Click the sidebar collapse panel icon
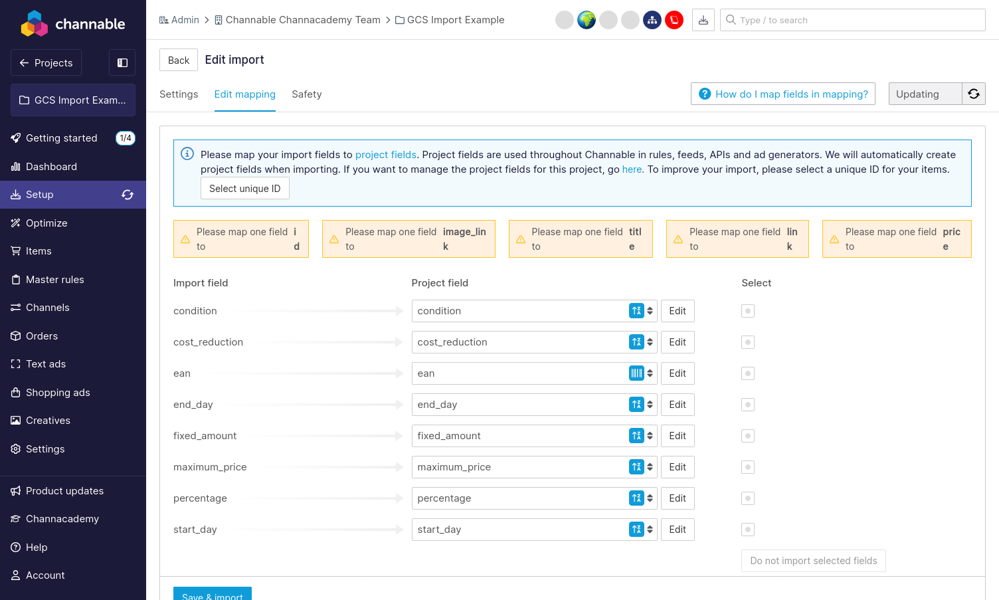Image resolution: width=999 pixels, height=600 pixels. (x=122, y=62)
